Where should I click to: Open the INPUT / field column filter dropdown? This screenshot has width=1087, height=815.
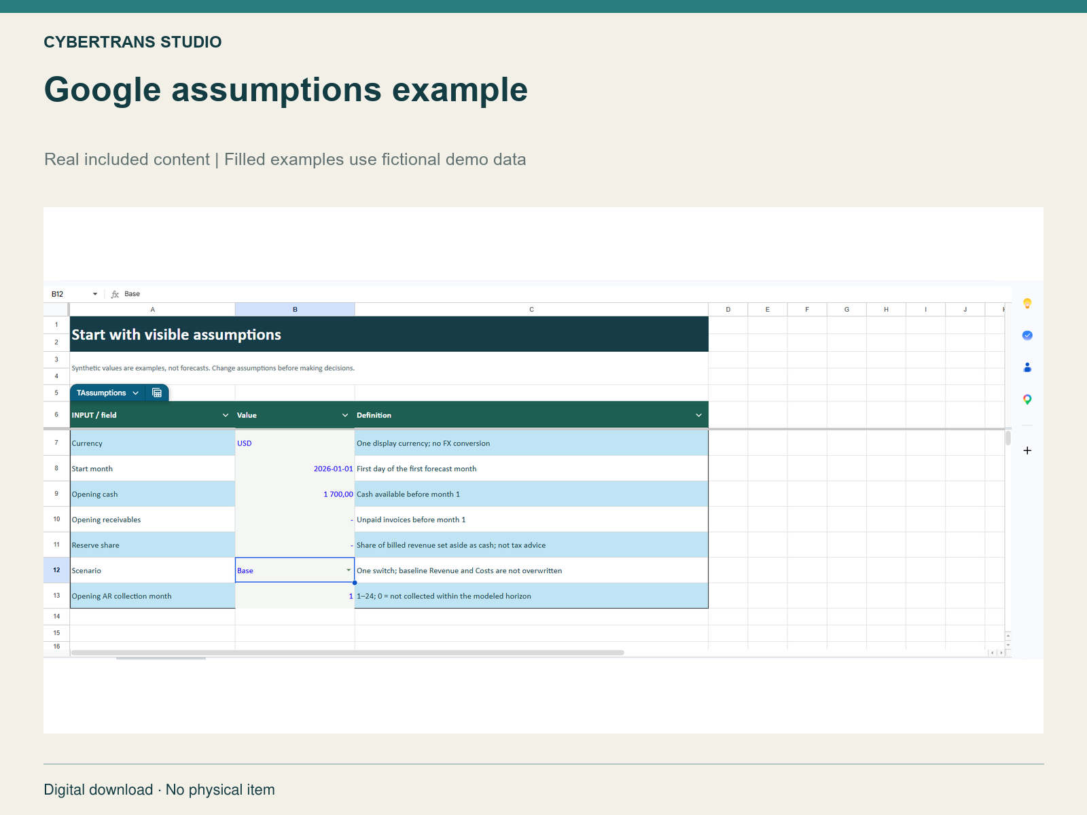[226, 415]
